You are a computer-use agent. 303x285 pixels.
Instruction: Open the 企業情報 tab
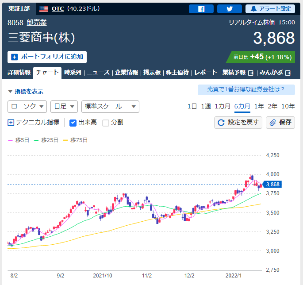127,72
